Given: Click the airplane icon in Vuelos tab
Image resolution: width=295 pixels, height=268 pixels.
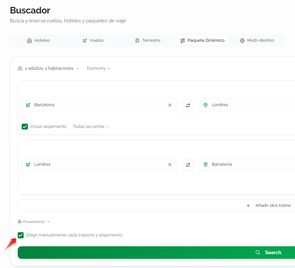Looking at the screenshot, I should point(85,40).
